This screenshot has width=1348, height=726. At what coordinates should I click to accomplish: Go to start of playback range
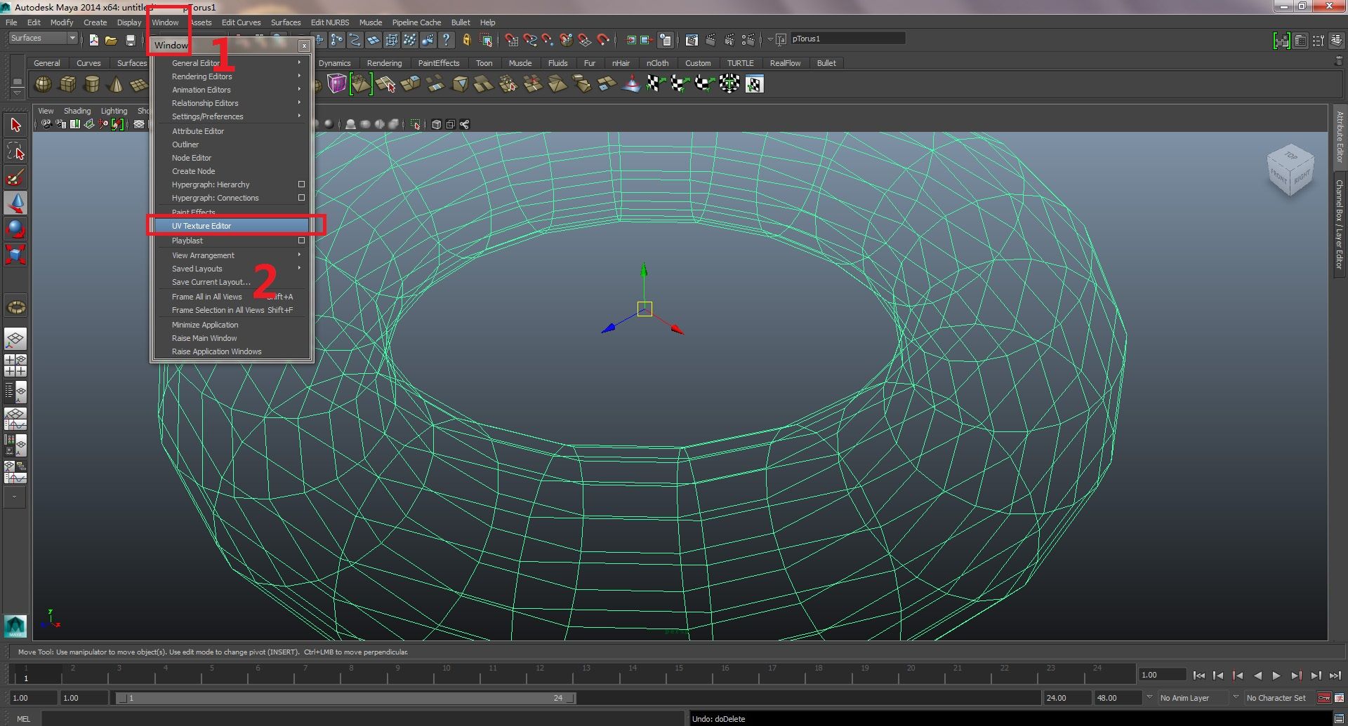(1198, 675)
